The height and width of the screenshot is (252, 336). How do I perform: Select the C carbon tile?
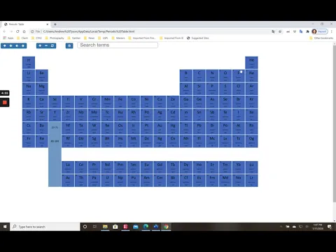[199, 76]
